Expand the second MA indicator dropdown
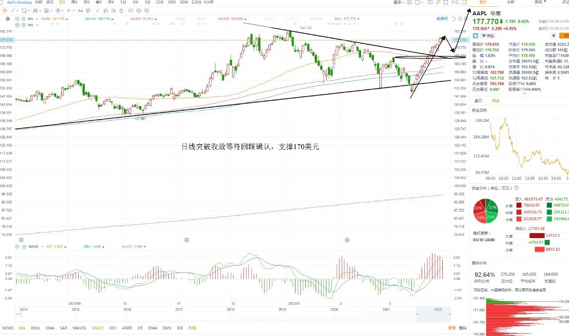This screenshot has width=569, height=336. point(37,25)
